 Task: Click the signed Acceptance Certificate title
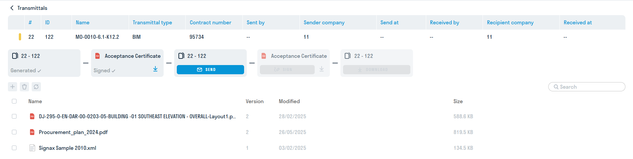[x=133, y=56]
